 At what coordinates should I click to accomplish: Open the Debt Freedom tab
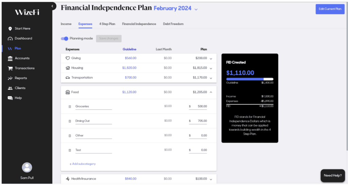173,24
